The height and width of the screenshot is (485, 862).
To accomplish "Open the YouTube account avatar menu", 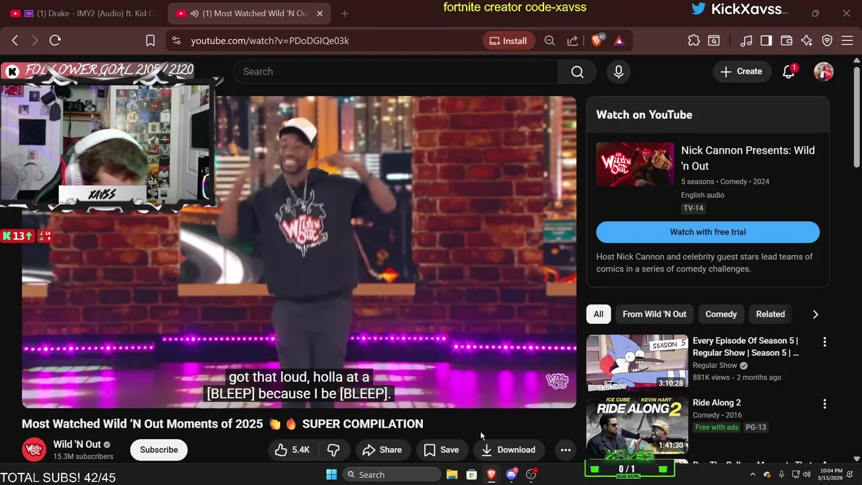I will click(x=824, y=71).
